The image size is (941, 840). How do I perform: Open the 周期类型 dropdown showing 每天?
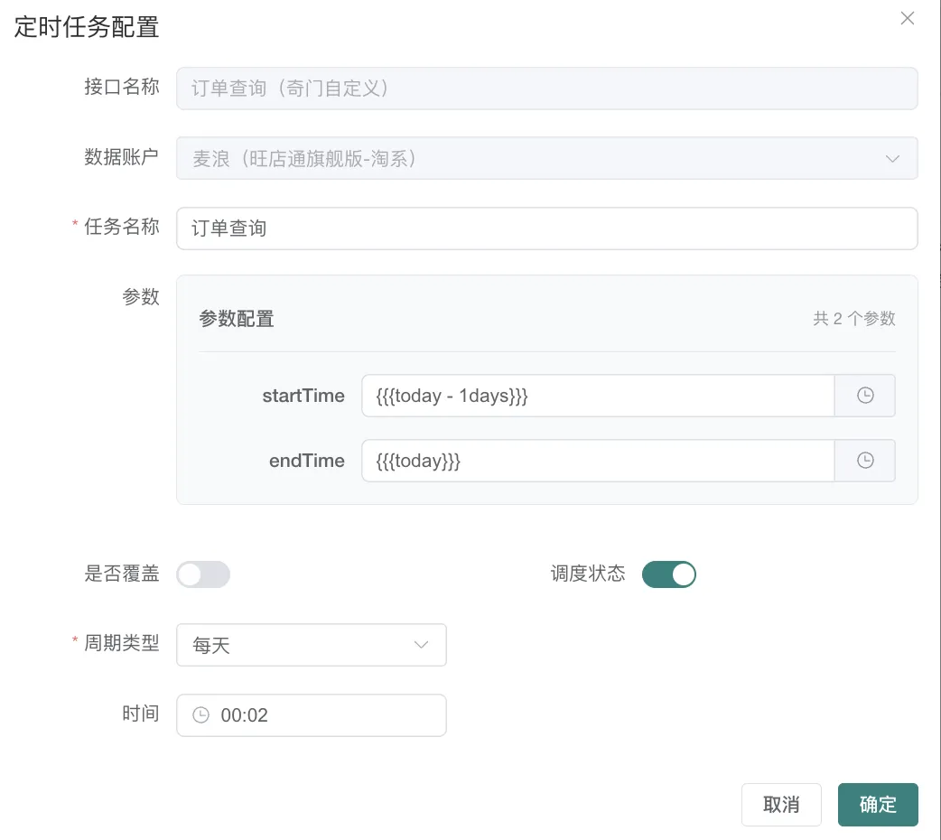[311, 645]
